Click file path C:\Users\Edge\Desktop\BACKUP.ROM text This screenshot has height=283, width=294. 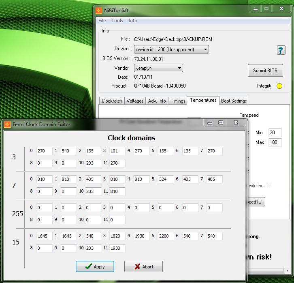click(173, 39)
